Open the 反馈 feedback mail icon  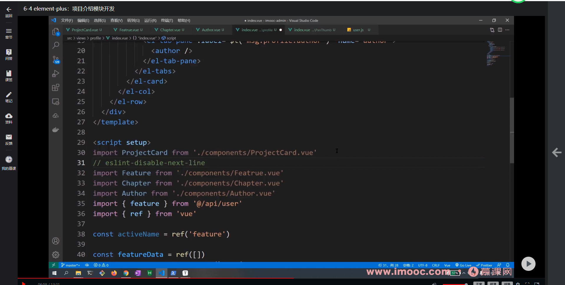tap(9, 140)
